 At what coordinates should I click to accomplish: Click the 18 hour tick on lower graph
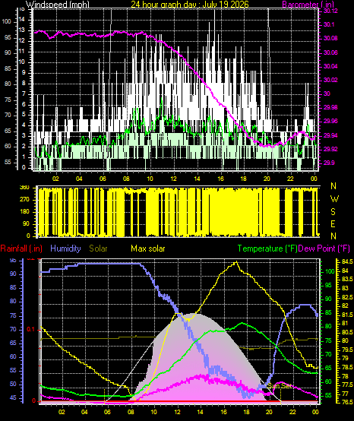[x=246, y=412]
